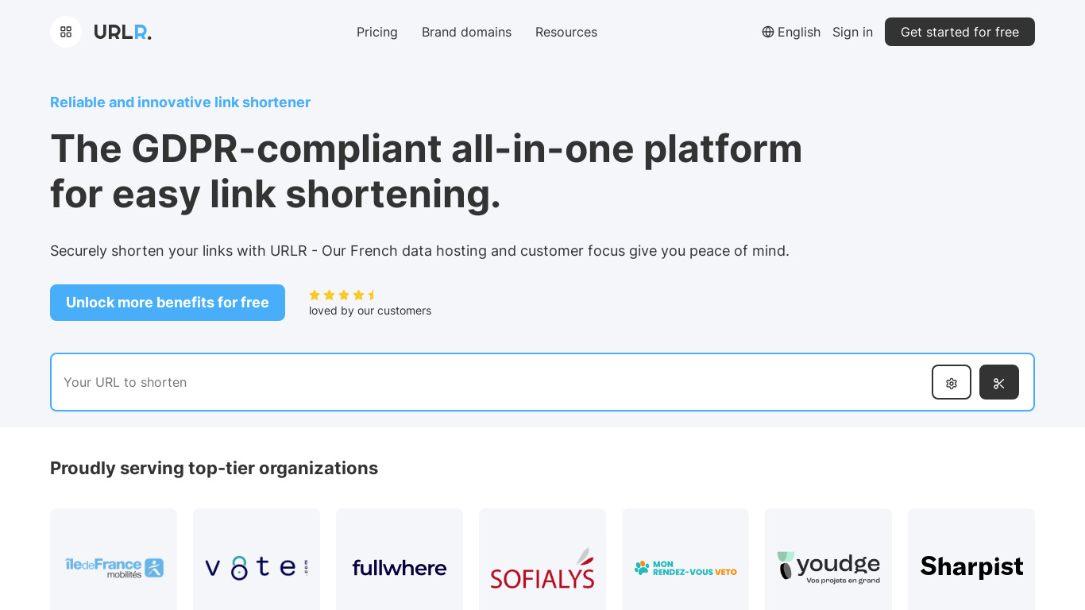Click the URLR logo

122,32
